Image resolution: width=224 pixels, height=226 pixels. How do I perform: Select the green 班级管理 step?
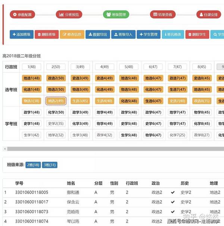click(116, 15)
